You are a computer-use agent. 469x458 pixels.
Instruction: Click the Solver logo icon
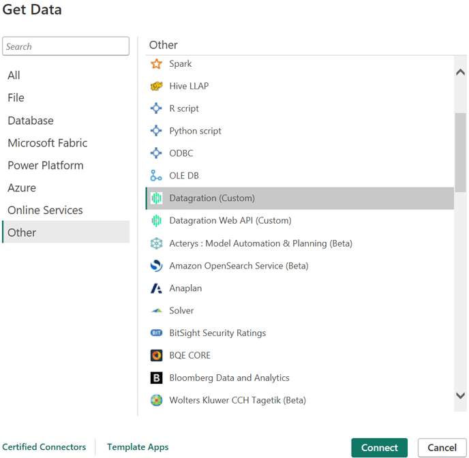156,311
